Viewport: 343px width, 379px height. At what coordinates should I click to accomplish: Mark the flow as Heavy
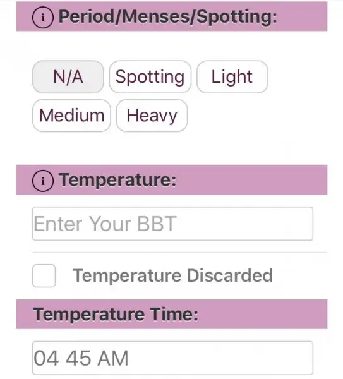point(152,116)
